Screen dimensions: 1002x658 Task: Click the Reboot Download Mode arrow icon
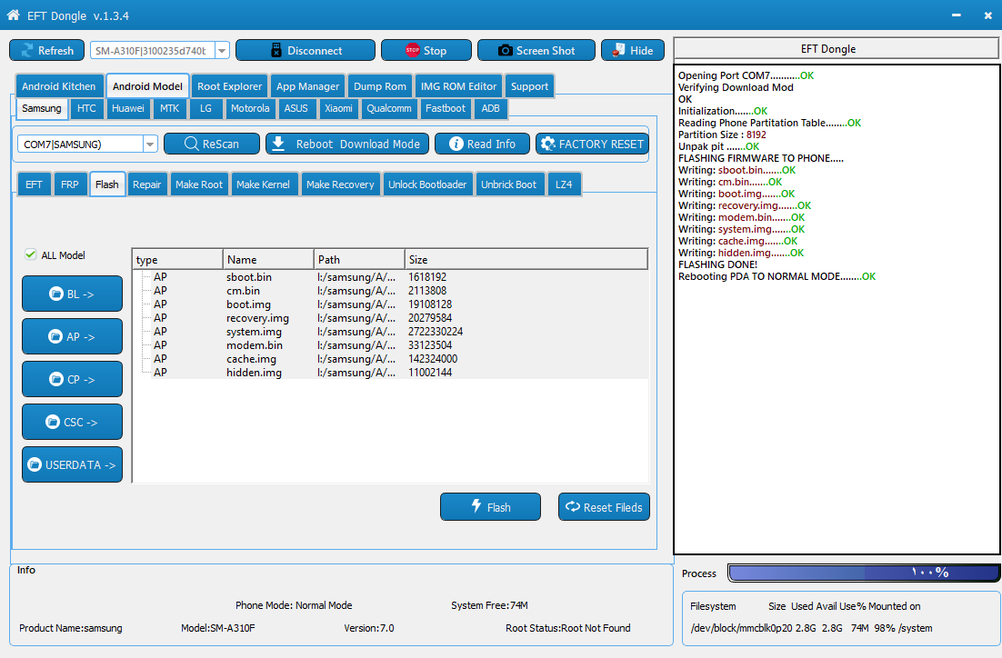[278, 144]
